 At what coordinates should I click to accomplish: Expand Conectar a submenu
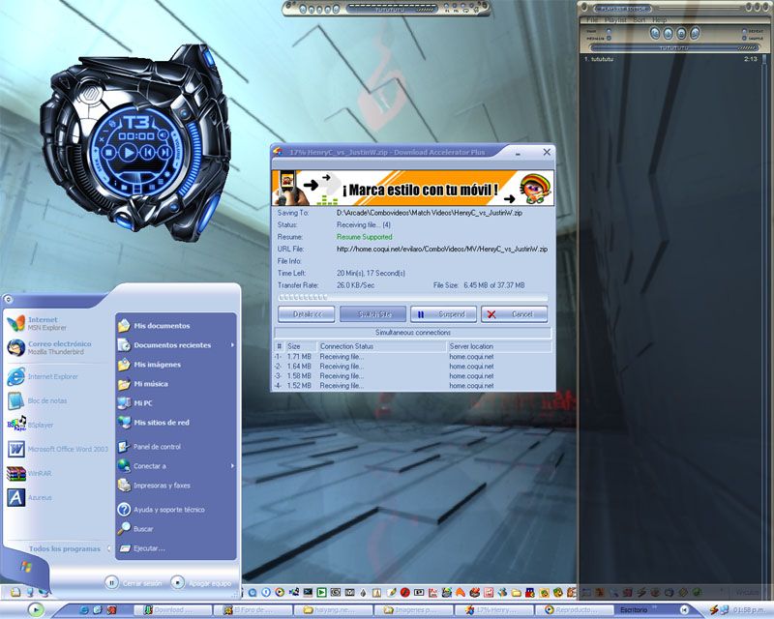pyautogui.click(x=176, y=466)
